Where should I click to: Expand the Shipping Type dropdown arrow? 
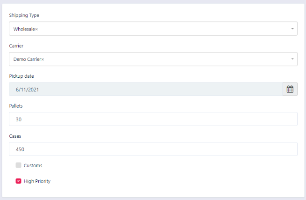[x=292, y=29]
